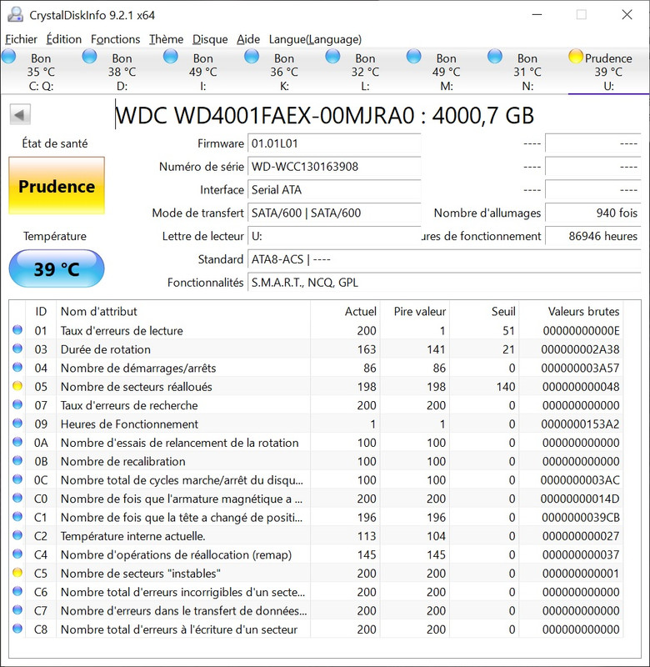Click the power-on count field 940 fois
650x667 pixels.
pos(593,213)
